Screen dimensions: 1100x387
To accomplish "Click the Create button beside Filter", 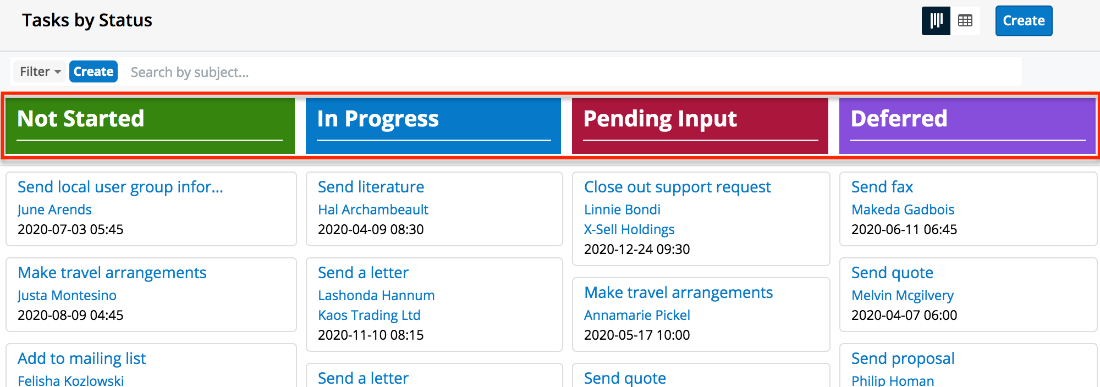I will [94, 72].
